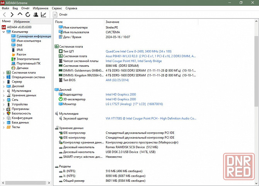The width and height of the screenshot is (259, 186).
Task: Click the Программы icon in tree
Action: point(9,109)
